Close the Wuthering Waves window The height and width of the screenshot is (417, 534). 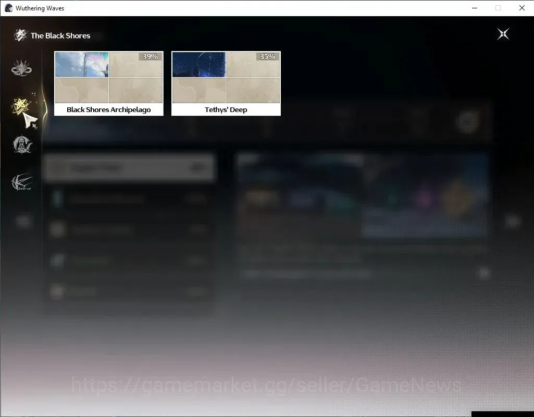521,8
